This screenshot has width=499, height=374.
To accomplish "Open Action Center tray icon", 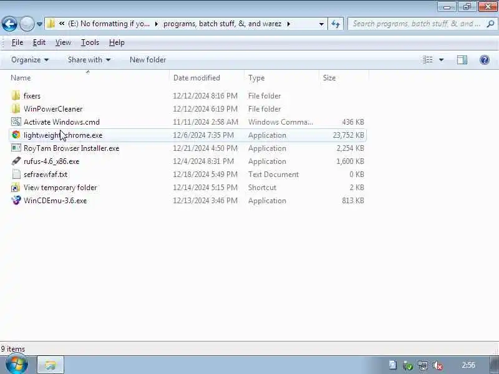I will (393, 365).
